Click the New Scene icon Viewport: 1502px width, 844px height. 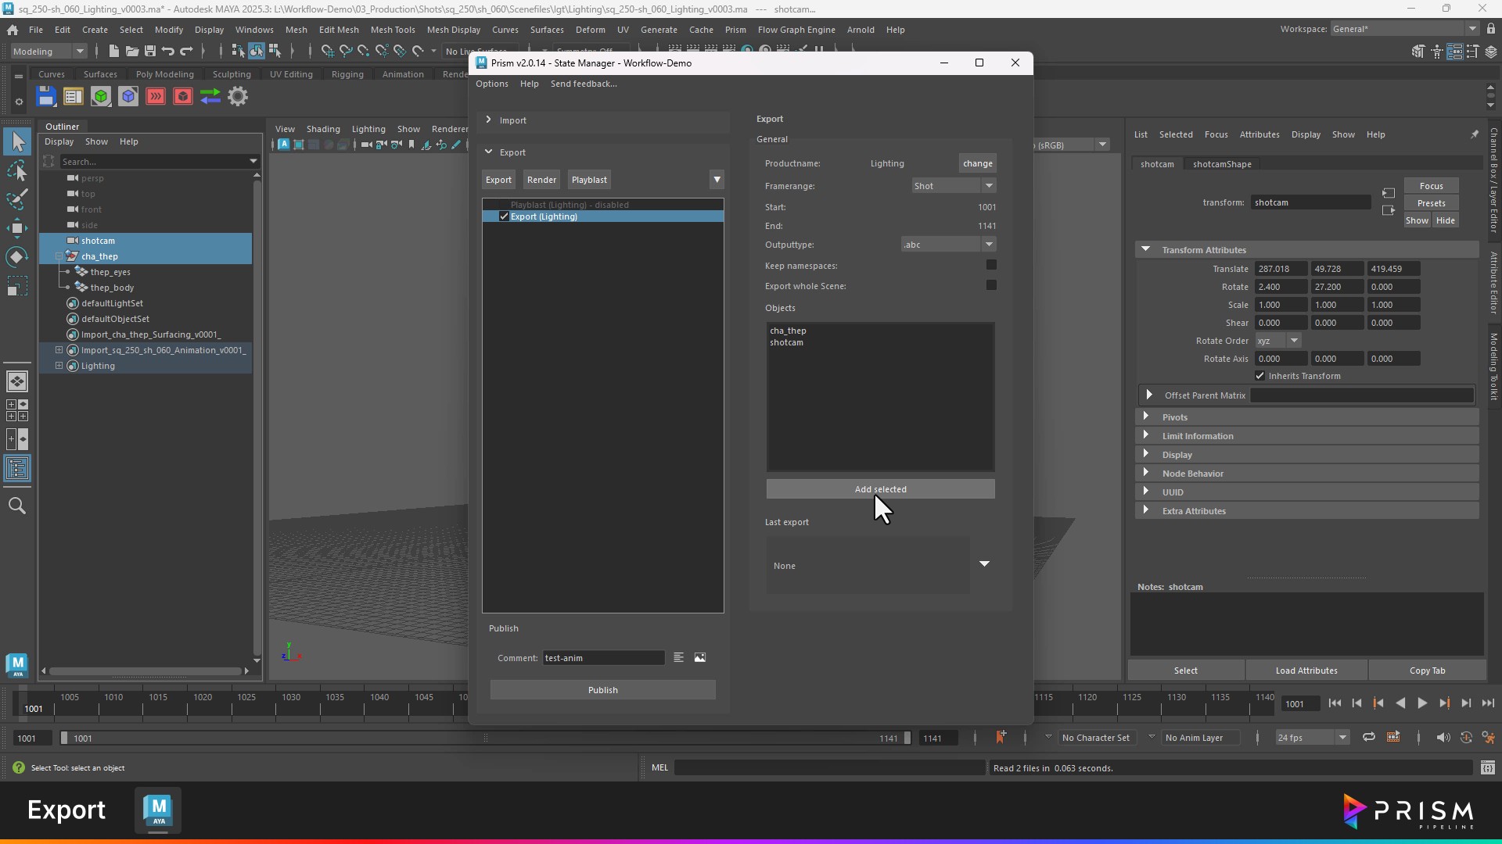tap(114, 52)
